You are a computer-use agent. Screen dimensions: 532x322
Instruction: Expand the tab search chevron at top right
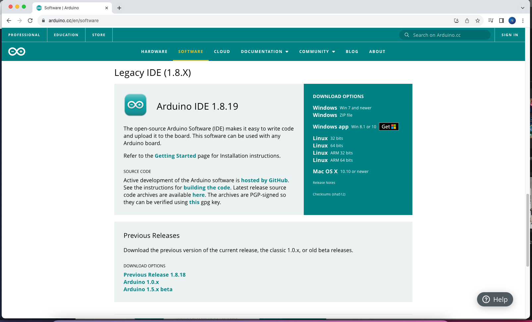point(523,8)
